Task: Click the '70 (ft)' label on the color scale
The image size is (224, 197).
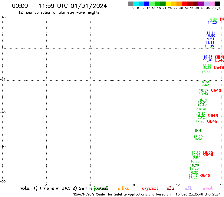Action: coord(216,8)
